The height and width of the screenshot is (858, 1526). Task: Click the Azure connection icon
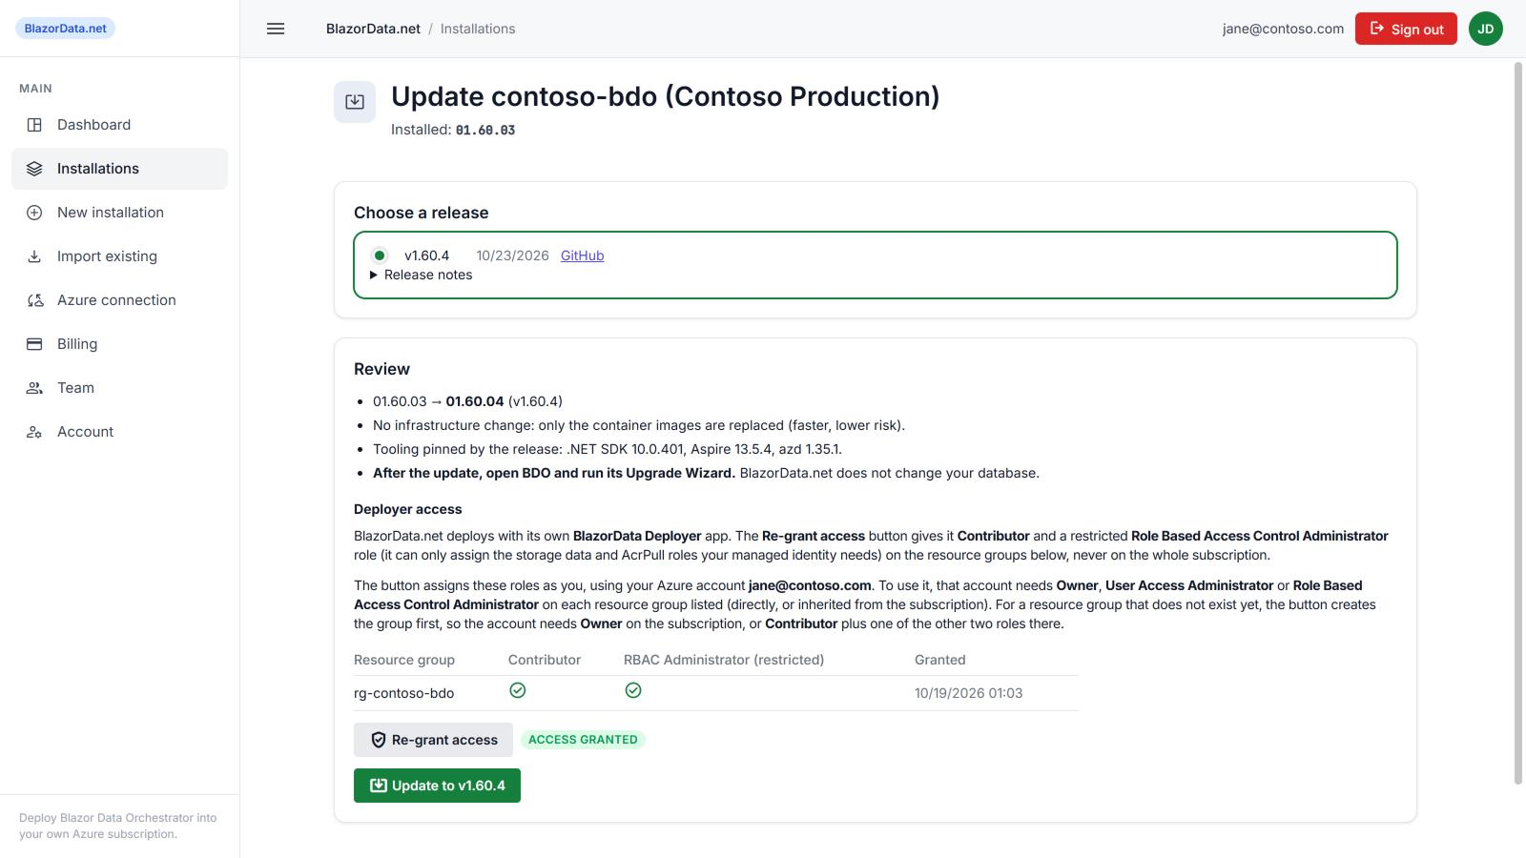[34, 300]
